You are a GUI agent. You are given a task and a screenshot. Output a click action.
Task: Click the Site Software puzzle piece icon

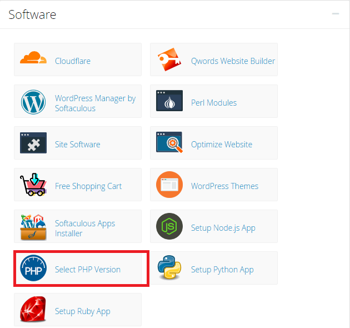[x=33, y=144]
